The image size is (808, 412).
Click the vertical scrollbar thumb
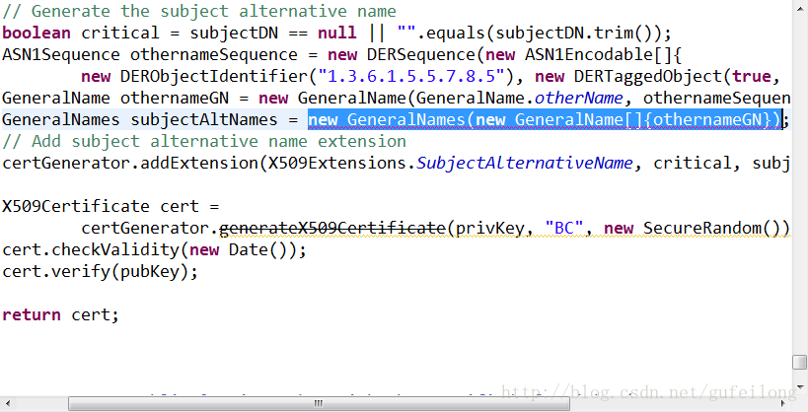(800, 362)
